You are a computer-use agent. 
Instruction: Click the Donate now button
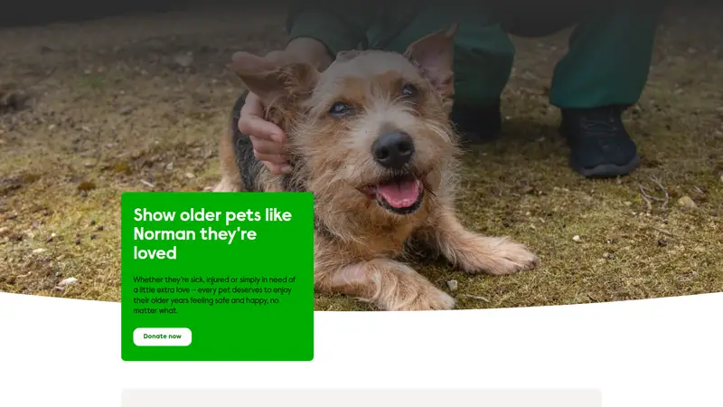click(x=163, y=336)
